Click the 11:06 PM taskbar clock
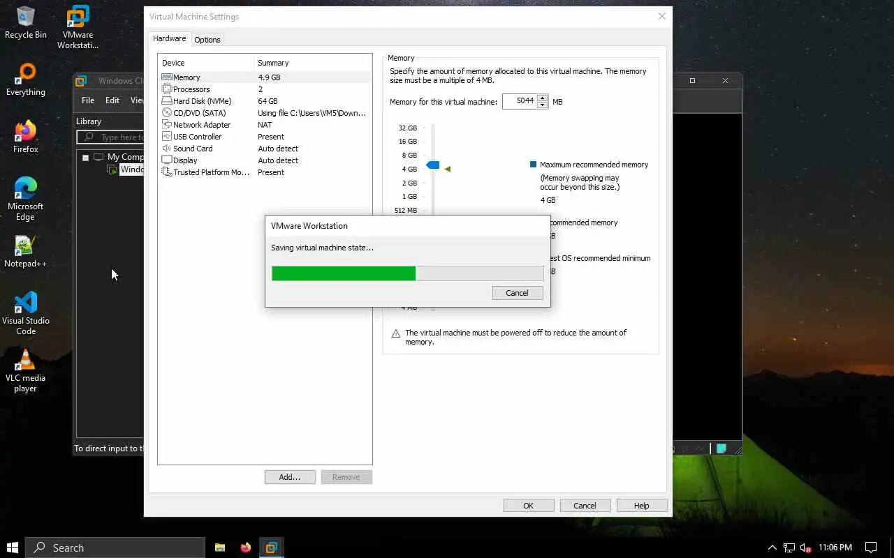This screenshot has width=894, height=558. [835, 548]
